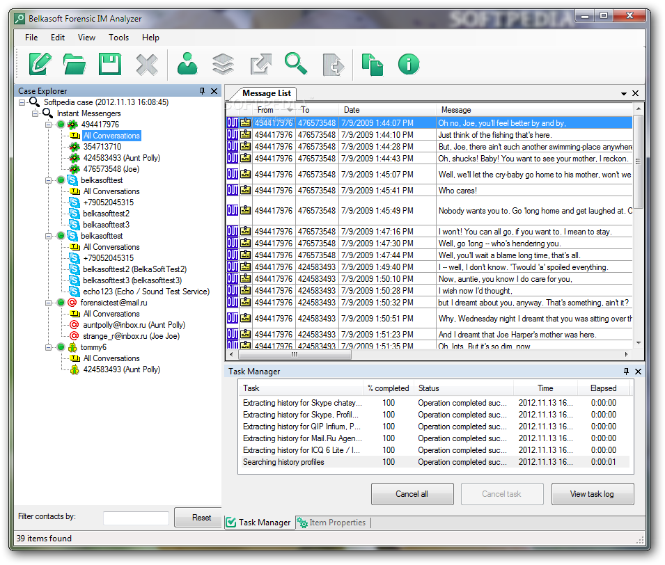Click the Cancel all button
The width and height of the screenshot is (665, 565).
tap(412, 494)
